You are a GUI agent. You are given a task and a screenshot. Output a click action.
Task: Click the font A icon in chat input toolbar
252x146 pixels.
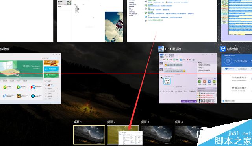click(x=161, y=91)
